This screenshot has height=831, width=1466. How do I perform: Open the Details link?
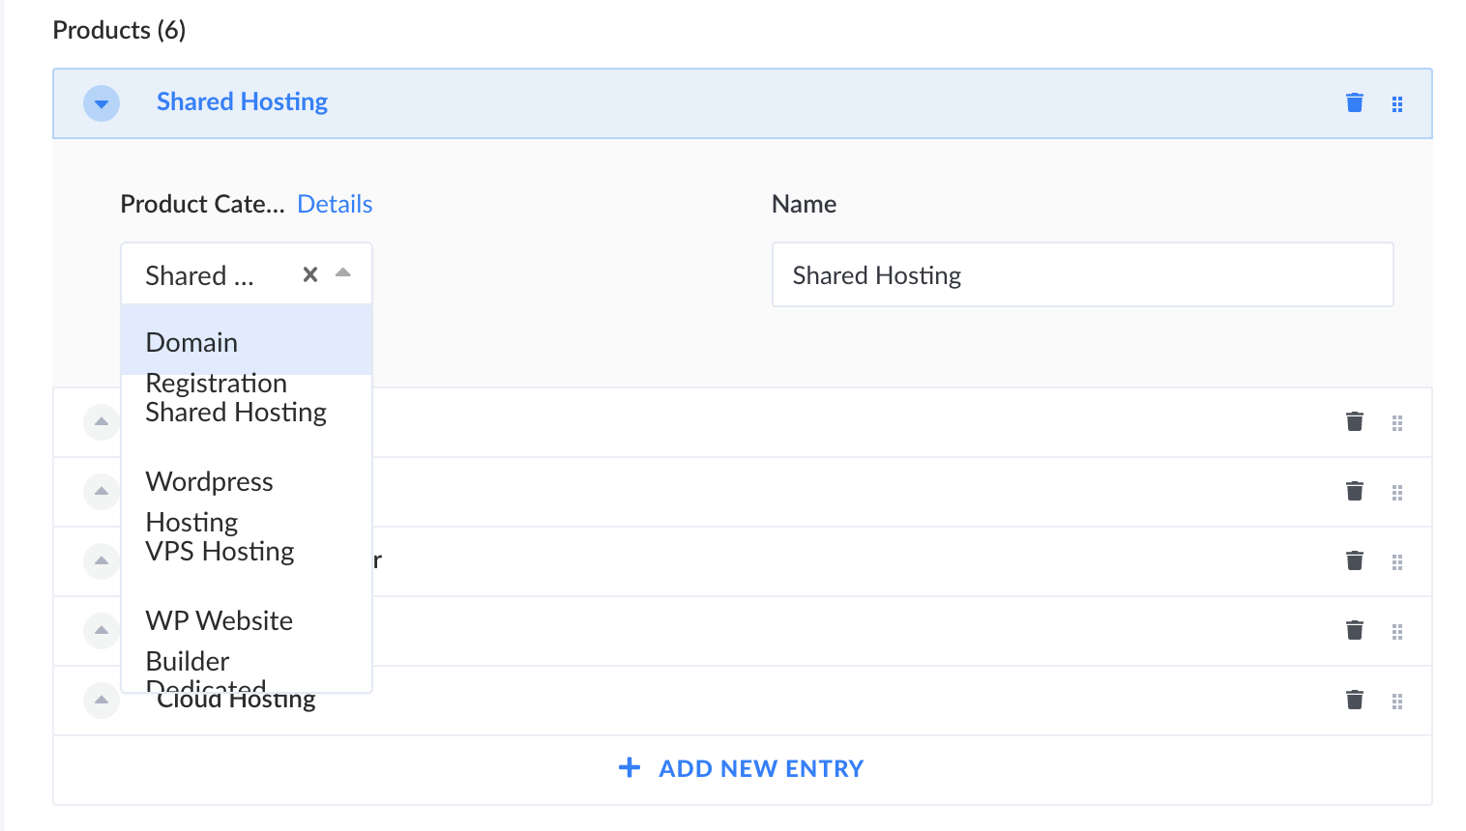click(x=335, y=204)
